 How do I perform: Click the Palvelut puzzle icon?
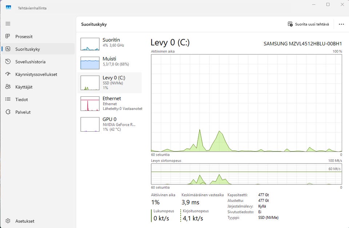click(8, 112)
